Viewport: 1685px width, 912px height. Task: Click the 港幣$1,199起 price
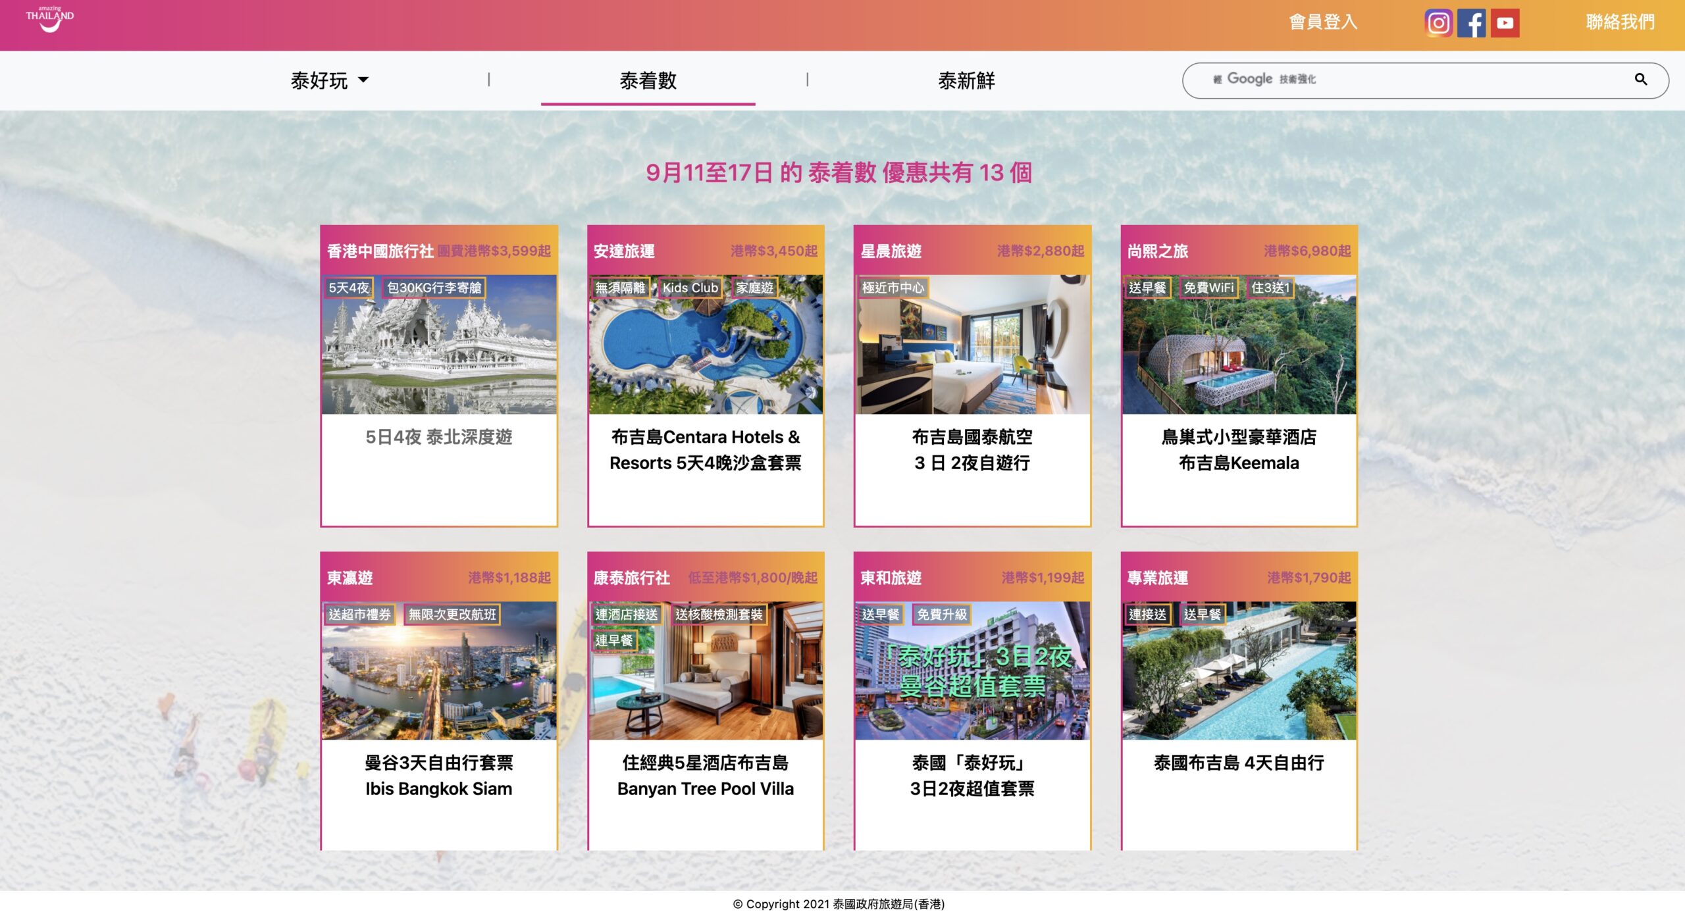click(x=1043, y=578)
